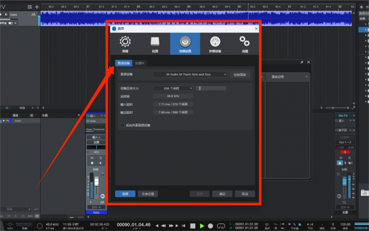
Task: Switch to the 处理中 (Processing) sub-tab
Action: [x=139, y=63]
